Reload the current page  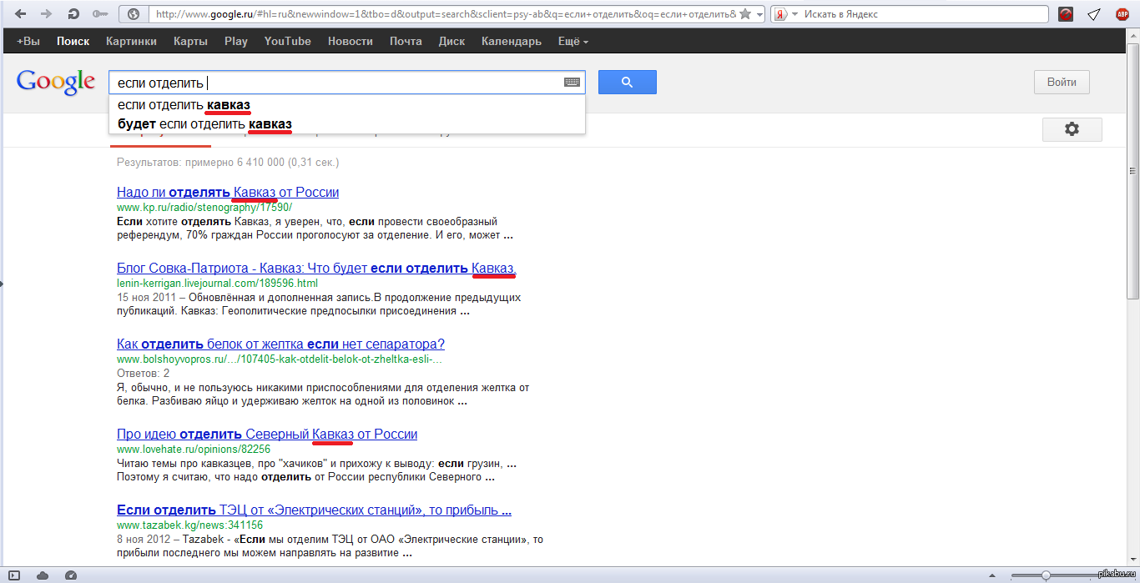[73, 14]
